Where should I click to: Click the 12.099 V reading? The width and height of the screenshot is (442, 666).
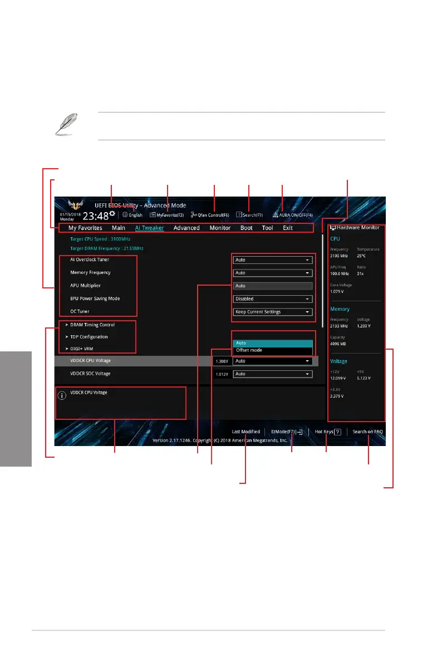pos(338,379)
